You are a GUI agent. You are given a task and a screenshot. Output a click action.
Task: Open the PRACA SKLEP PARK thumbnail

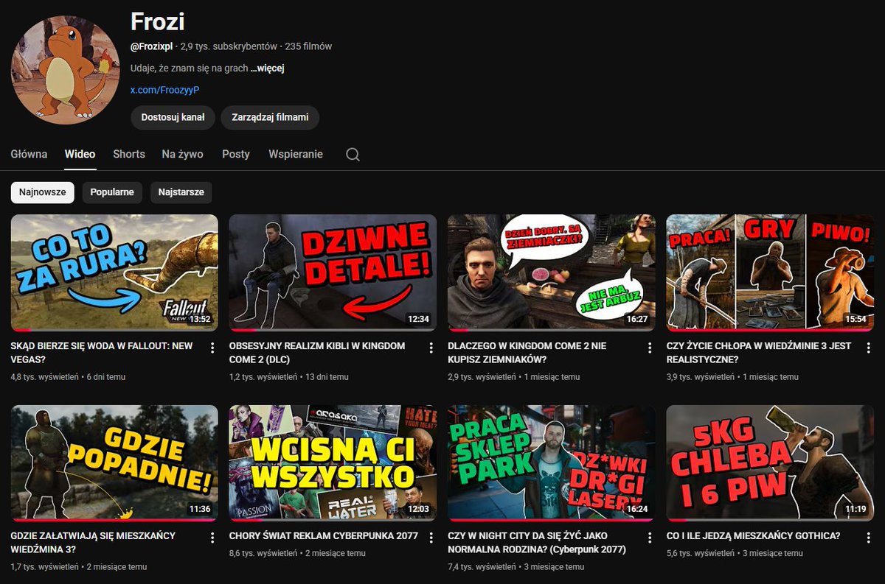[551, 462]
